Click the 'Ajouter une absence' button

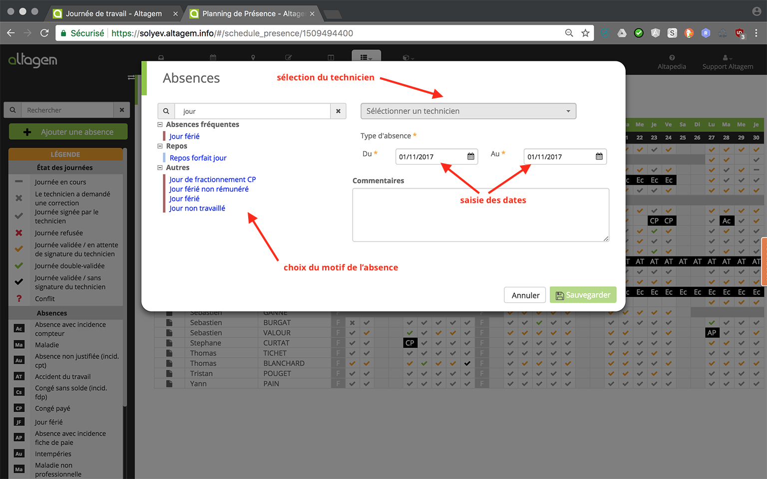point(68,132)
